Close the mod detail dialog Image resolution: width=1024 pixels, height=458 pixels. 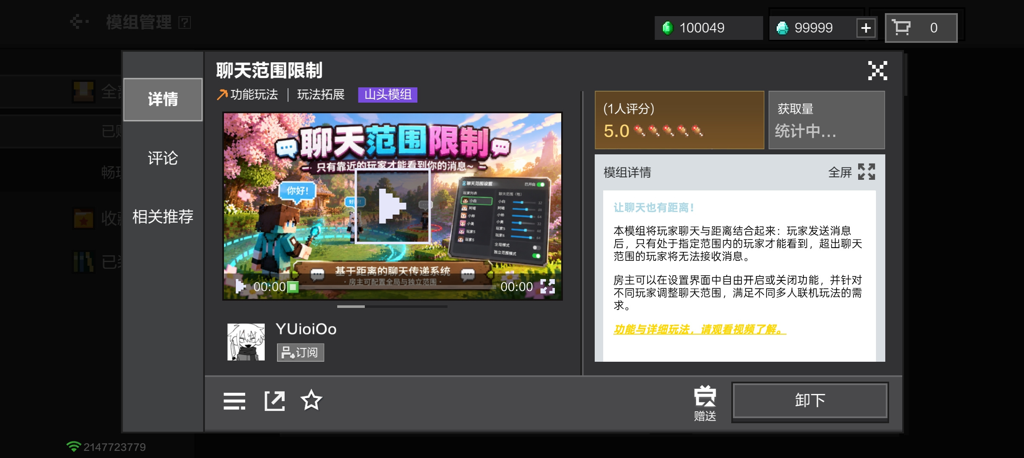[877, 70]
